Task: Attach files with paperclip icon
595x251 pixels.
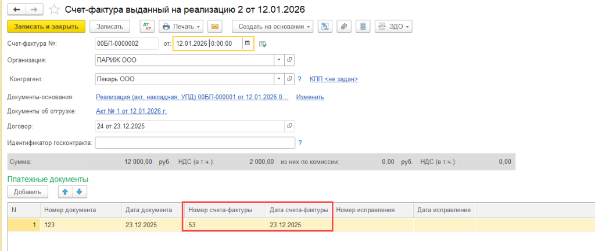Action: pyautogui.click(x=344, y=27)
